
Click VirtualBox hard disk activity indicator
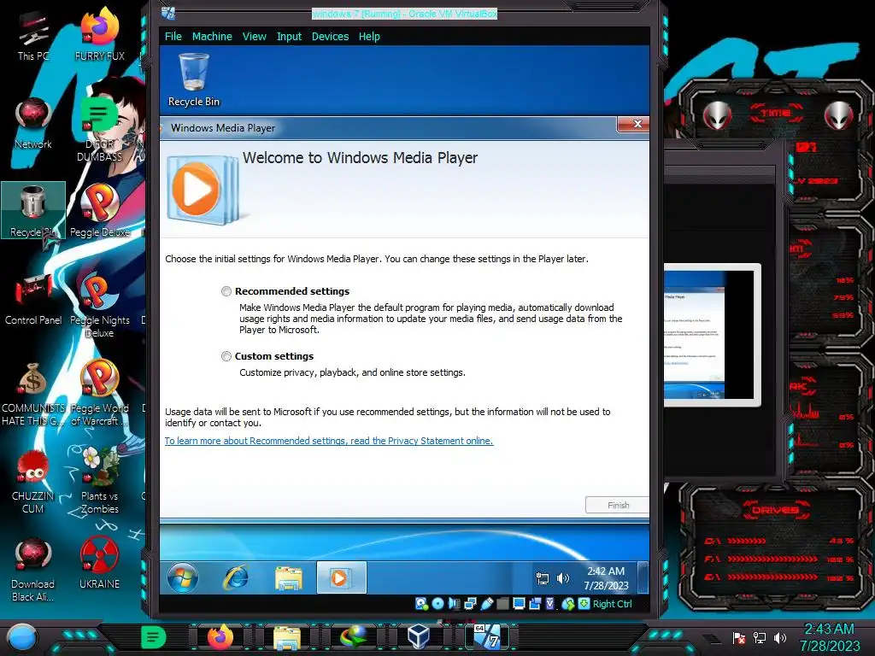click(x=421, y=604)
